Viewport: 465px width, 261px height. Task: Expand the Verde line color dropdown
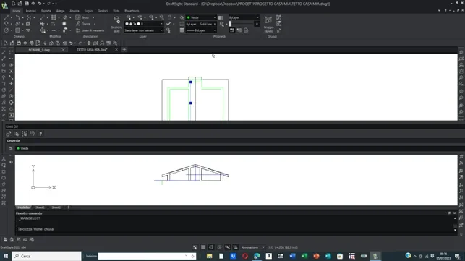point(201,17)
